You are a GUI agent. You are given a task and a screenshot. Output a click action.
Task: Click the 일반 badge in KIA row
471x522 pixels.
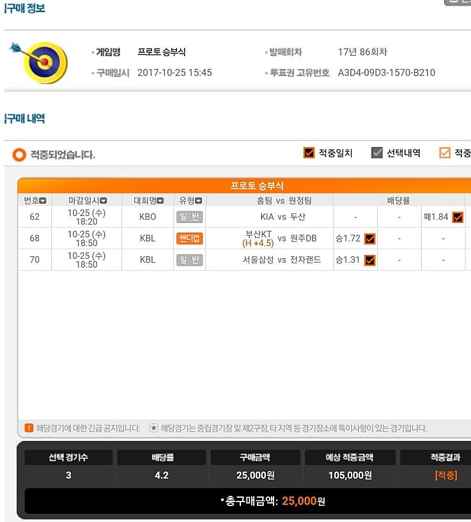190,217
